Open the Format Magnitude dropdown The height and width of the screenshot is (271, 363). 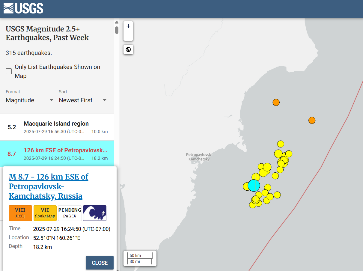30,100
